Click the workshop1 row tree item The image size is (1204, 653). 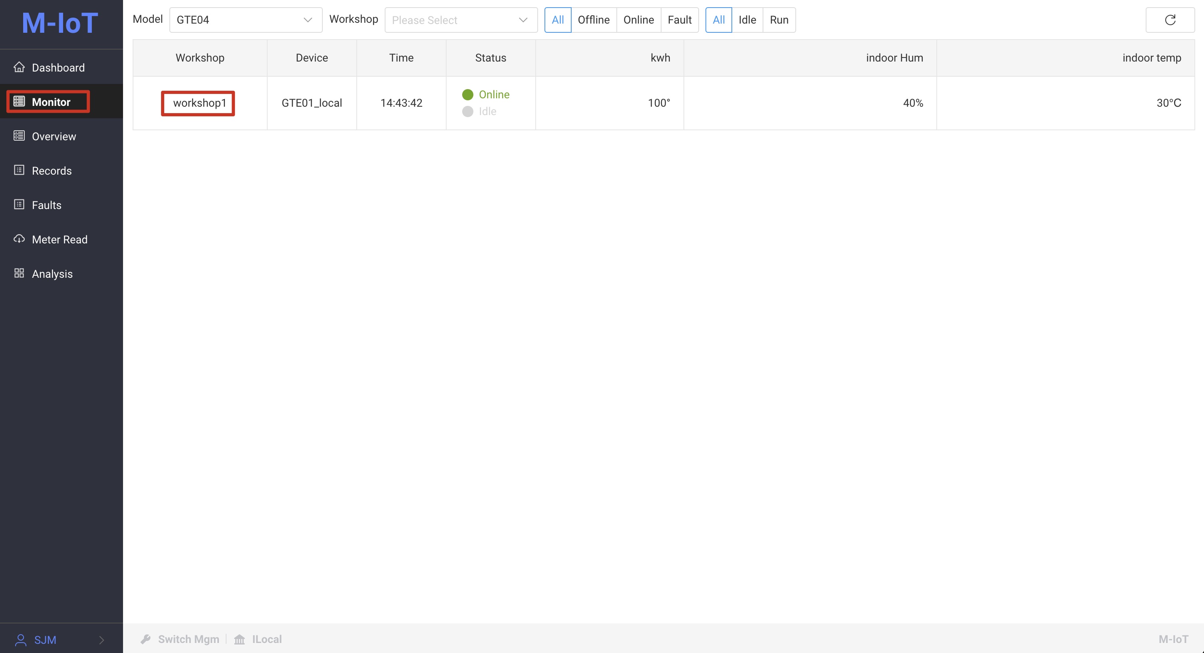tap(199, 103)
